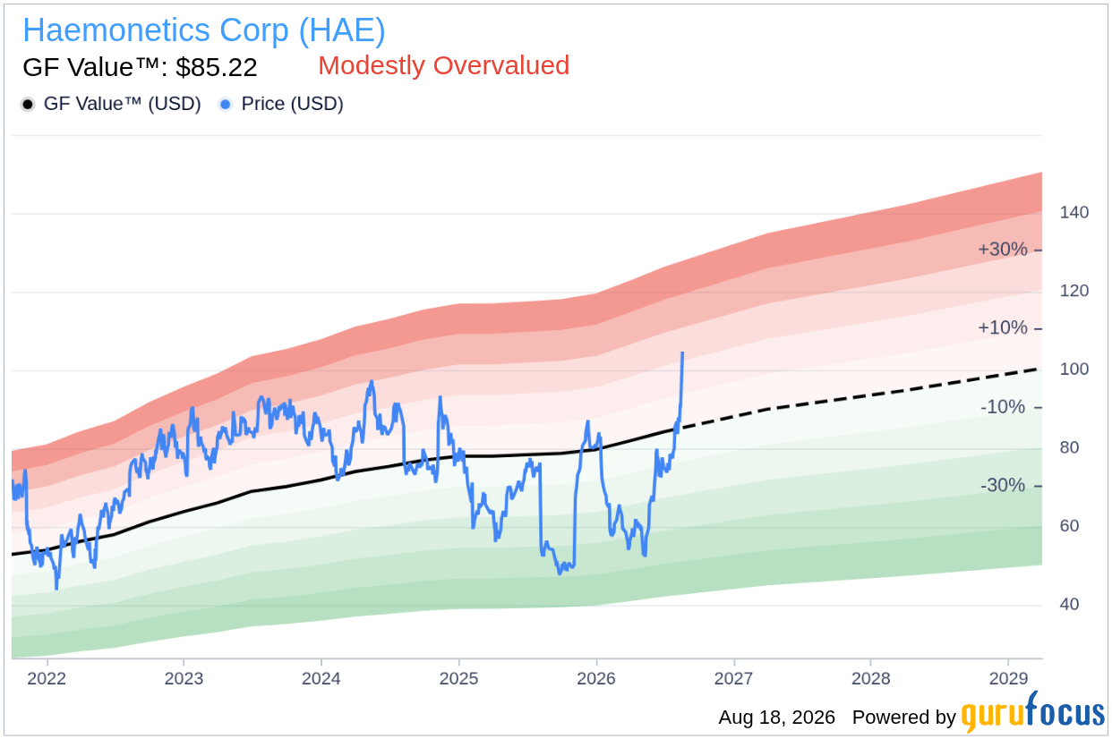Click the +30% band label
Screen dimensions: 1112x739
point(1003,250)
